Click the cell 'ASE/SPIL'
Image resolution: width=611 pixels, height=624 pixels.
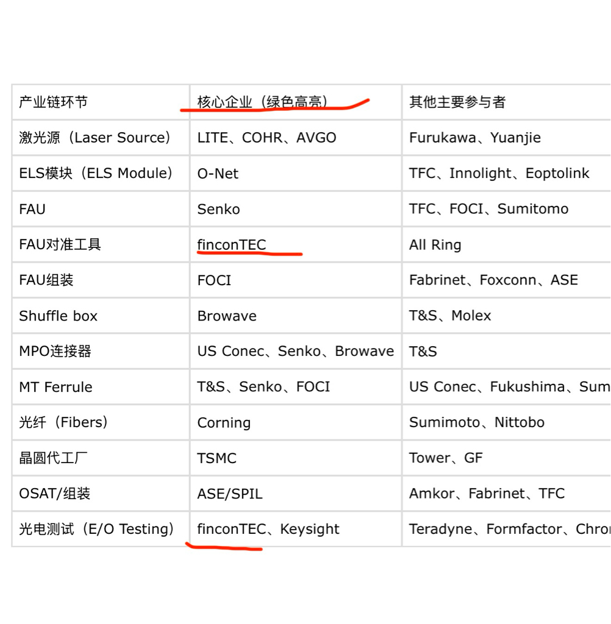tap(296, 494)
